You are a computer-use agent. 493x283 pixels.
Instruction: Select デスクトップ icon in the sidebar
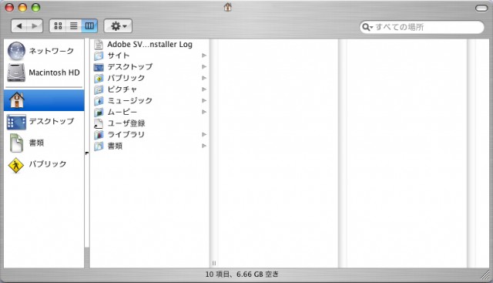tap(16, 122)
